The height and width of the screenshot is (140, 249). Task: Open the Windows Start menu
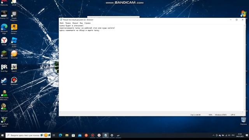tap(2, 135)
